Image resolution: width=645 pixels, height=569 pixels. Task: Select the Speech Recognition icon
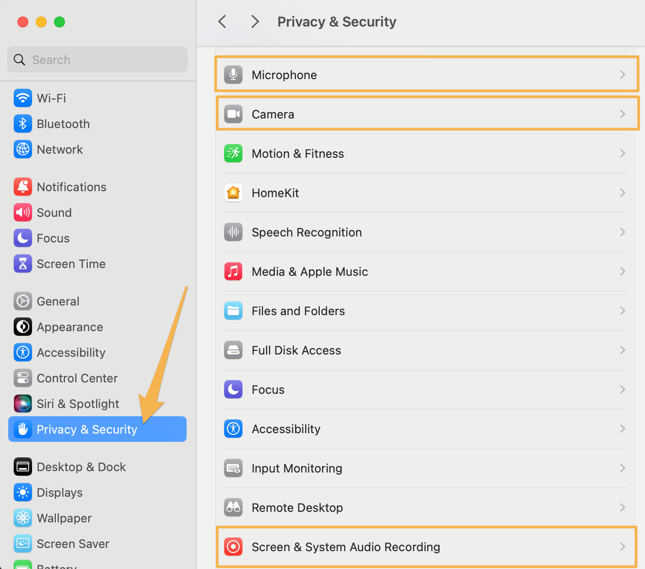pyautogui.click(x=233, y=232)
